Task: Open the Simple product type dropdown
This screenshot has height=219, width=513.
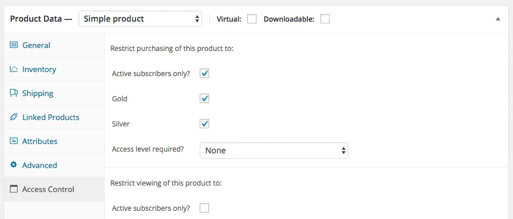Action: 141,19
